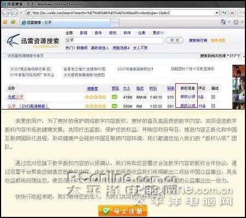Image resolution: width=246 pixels, height=218 pixels.
Task: Open the Feeds dropdown arrow
Action: coord(242,22)
